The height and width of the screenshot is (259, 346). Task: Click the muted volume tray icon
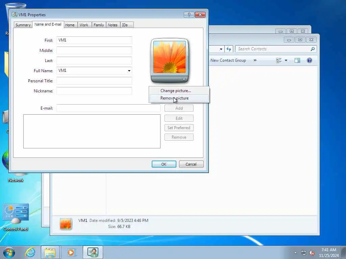[312, 253]
